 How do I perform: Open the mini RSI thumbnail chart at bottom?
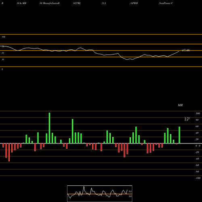point(100,194)
